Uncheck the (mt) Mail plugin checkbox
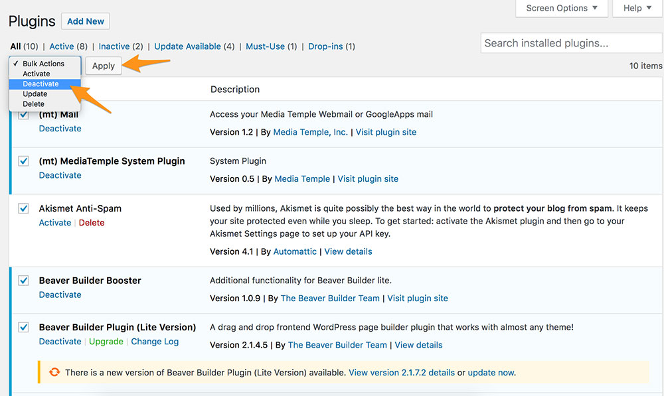The width and height of the screenshot is (664, 396). tap(24, 115)
